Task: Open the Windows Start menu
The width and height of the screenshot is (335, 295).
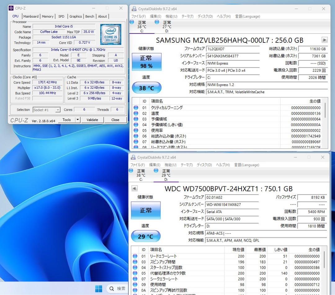Action: tap(99, 288)
